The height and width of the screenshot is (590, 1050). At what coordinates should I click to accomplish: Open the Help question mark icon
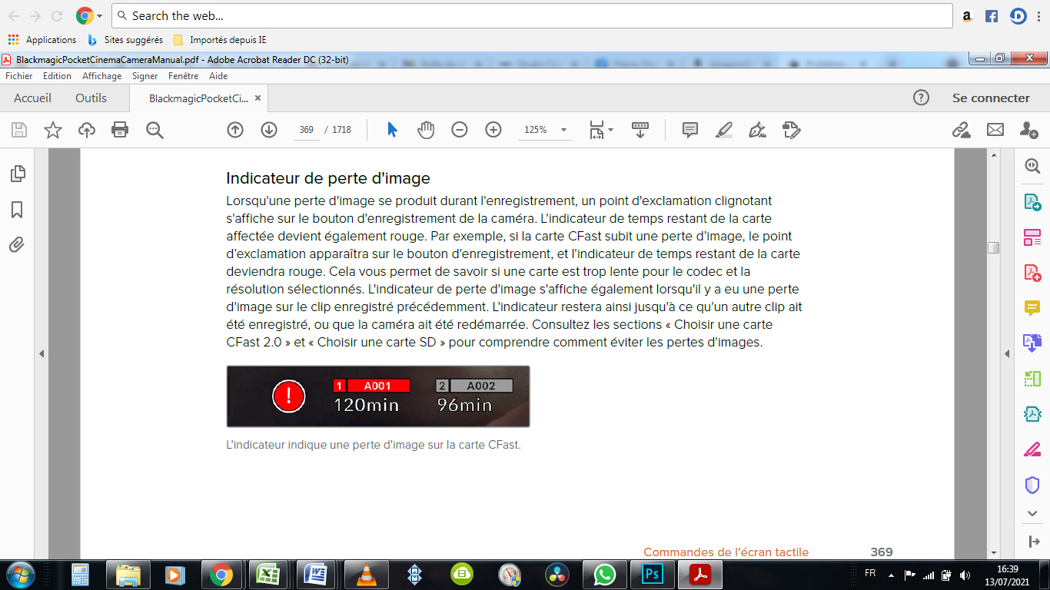[x=921, y=98]
